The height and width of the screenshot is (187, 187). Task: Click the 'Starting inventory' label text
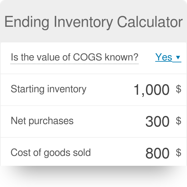pyautogui.click(x=48, y=89)
